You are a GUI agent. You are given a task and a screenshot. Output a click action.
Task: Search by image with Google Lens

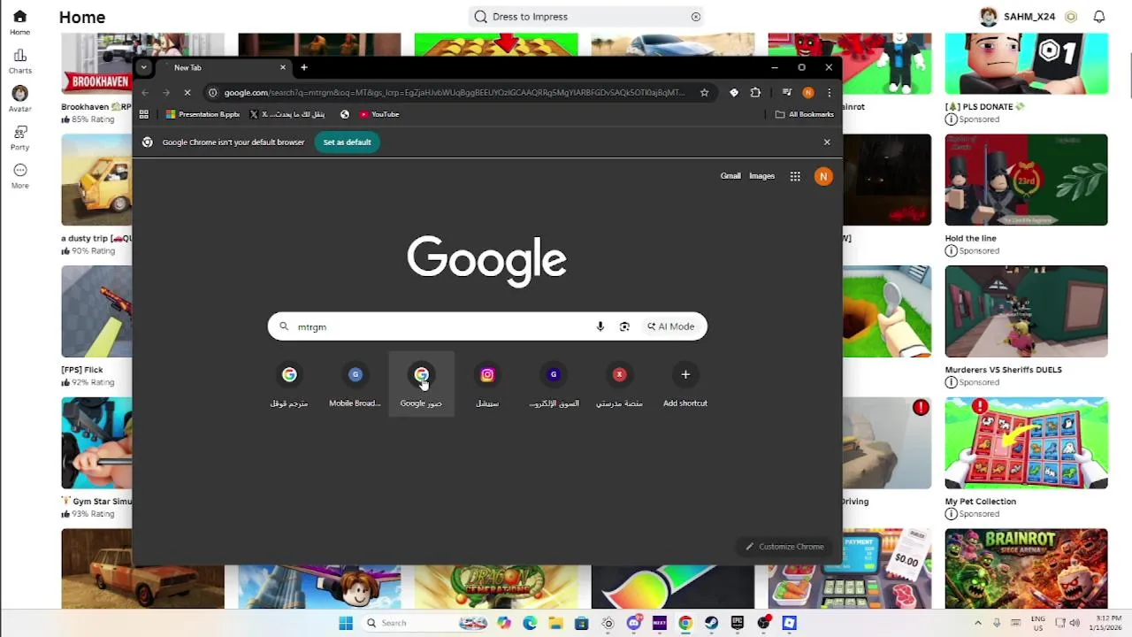[624, 326]
